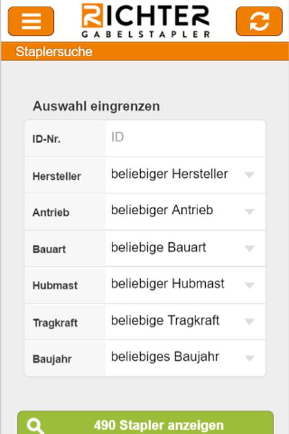Click the refresh arrows icon
289x434 pixels.
point(259,21)
